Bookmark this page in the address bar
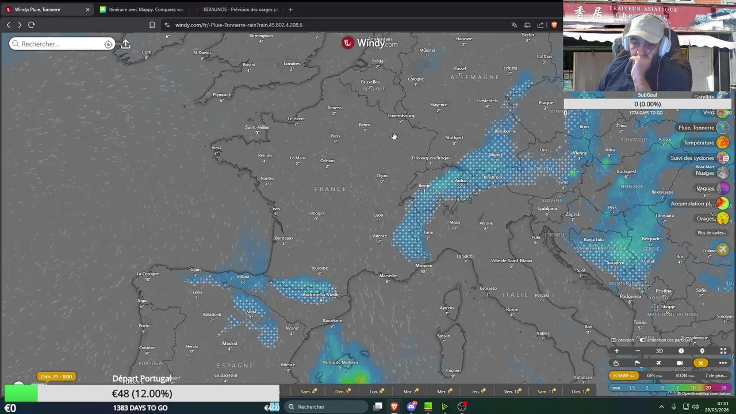The width and height of the screenshot is (736, 414). tap(152, 25)
